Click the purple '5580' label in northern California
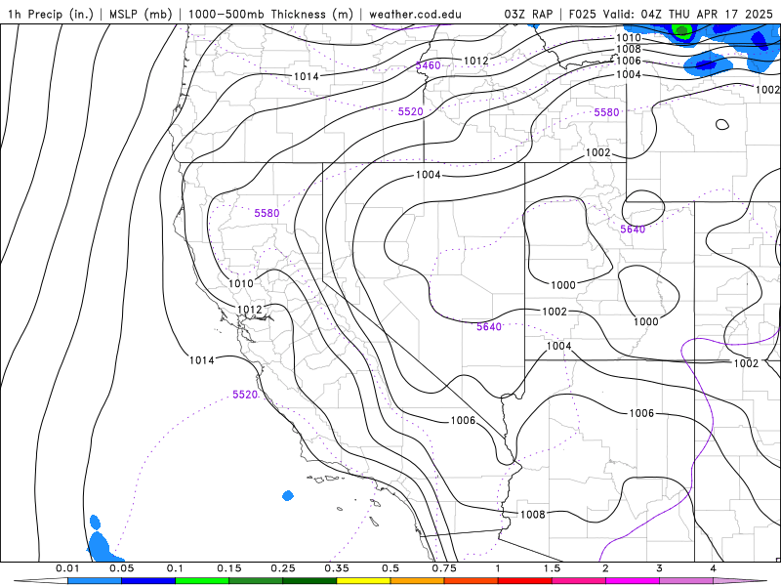The image size is (781, 586). [267, 213]
